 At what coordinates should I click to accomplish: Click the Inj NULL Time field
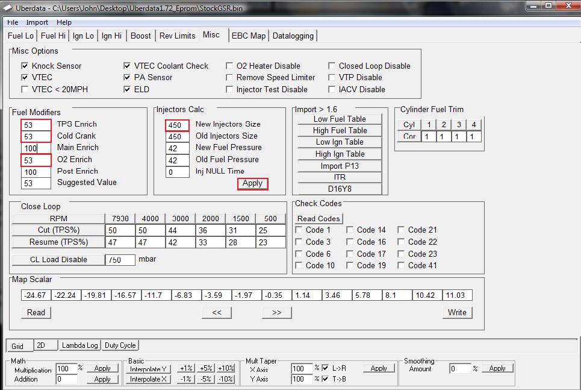(x=177, y=172)
